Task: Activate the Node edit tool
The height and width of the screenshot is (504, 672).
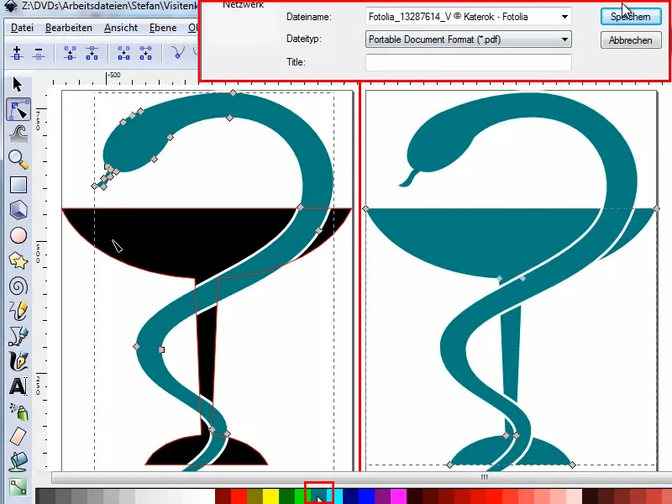Action: (x=18, y=109)
